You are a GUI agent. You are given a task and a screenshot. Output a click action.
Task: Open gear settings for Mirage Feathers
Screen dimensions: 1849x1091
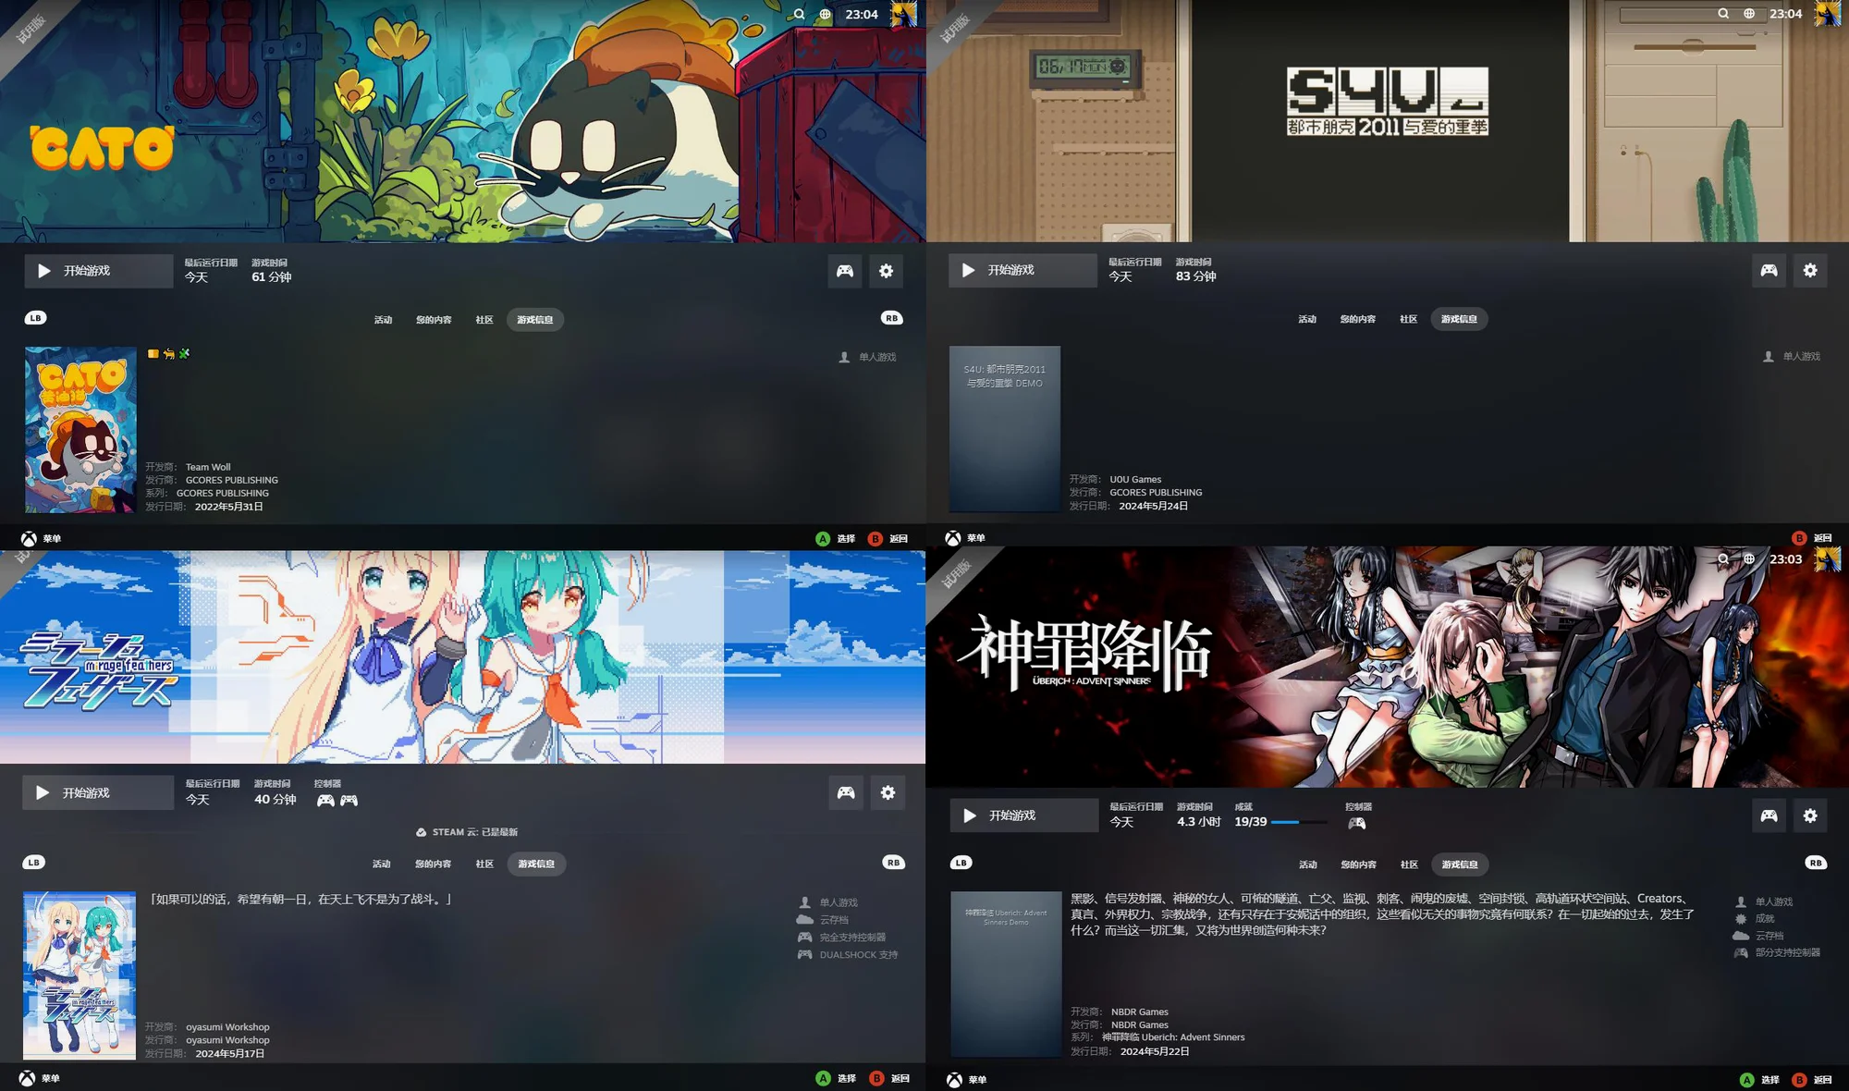coord(888,792)
